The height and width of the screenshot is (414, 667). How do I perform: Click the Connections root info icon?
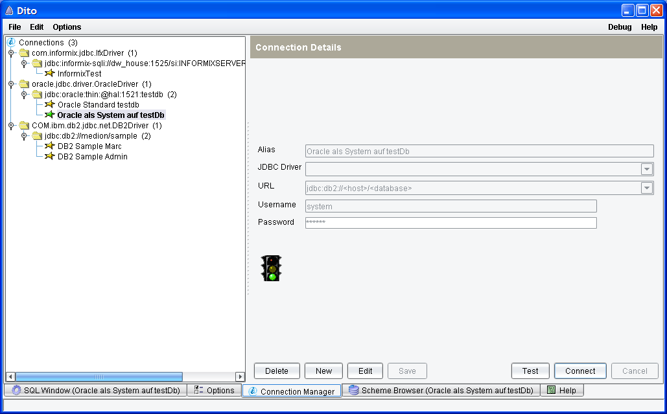[11, 42]
